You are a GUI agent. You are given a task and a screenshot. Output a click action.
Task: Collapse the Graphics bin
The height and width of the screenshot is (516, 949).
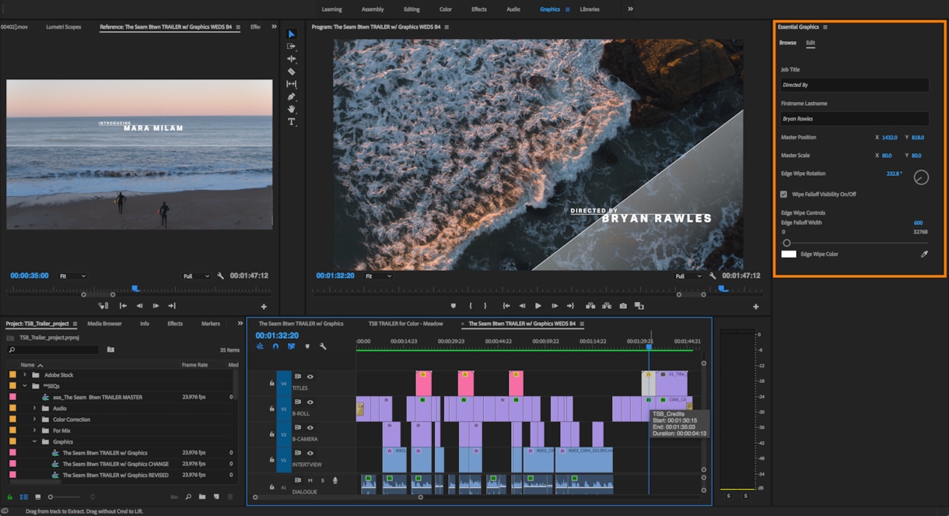coord(34,441)
